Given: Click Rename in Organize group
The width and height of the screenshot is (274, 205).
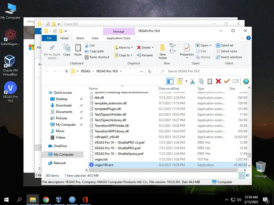Looking at the screenshot, I should pos(145,55).
